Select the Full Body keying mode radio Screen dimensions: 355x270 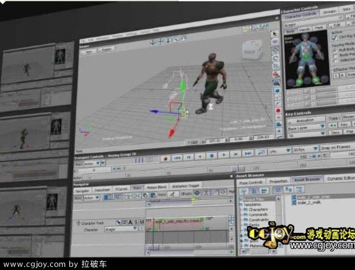tap(336, 50)
